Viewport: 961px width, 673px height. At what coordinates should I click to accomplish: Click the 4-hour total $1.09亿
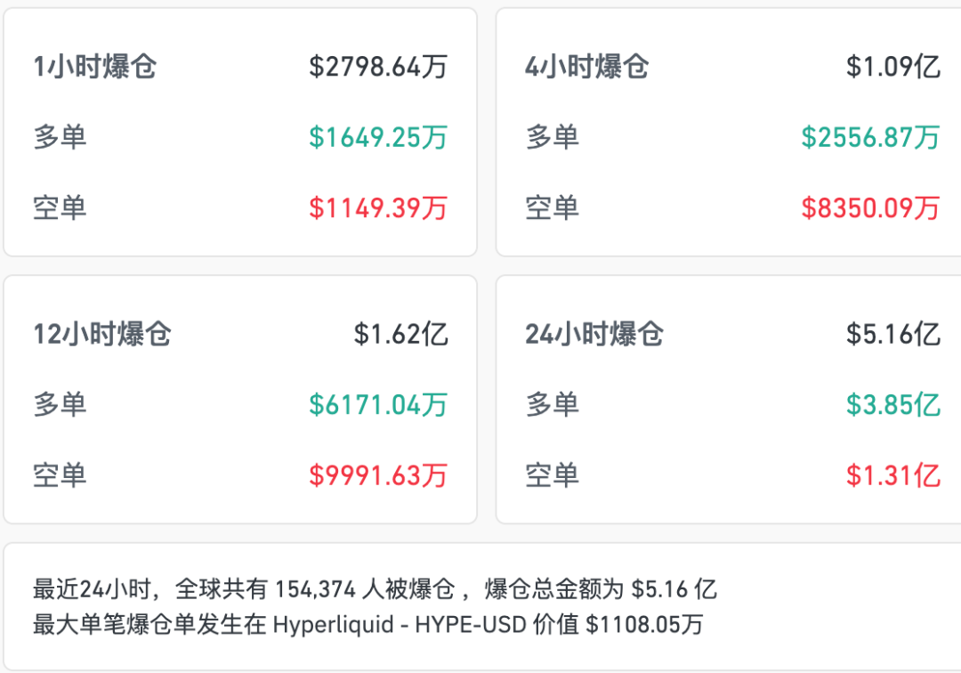click(x=893, y=67)
